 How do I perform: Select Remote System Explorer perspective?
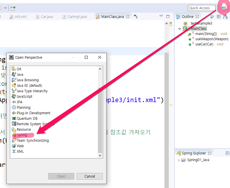33,124
